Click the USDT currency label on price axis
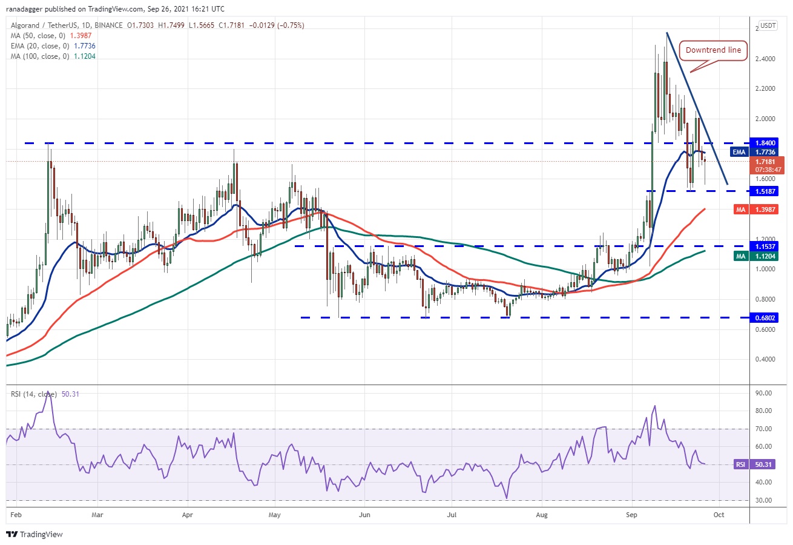The height and width of the screenshot is (545, 793). (767, 25)
